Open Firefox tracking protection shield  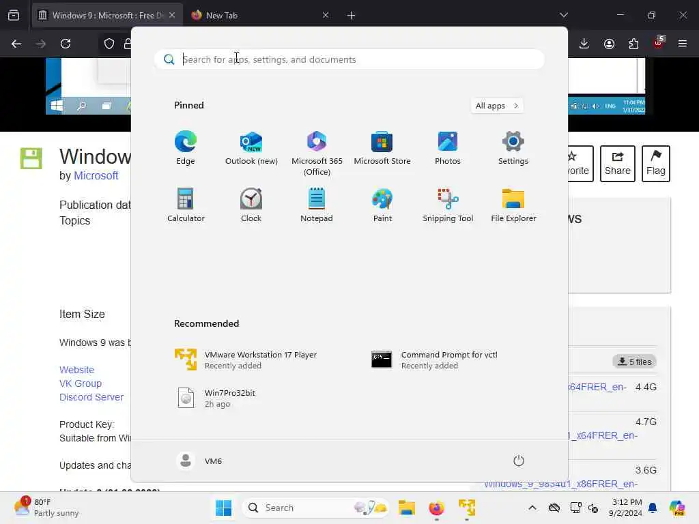point(109,44)
